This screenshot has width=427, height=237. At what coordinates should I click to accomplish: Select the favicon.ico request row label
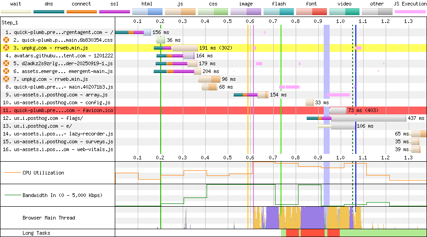58,110
